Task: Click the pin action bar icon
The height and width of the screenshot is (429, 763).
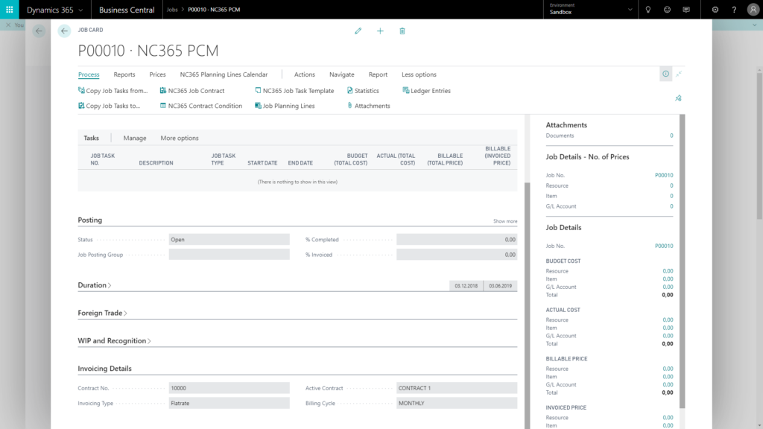Action: click(x=678, y=98)
